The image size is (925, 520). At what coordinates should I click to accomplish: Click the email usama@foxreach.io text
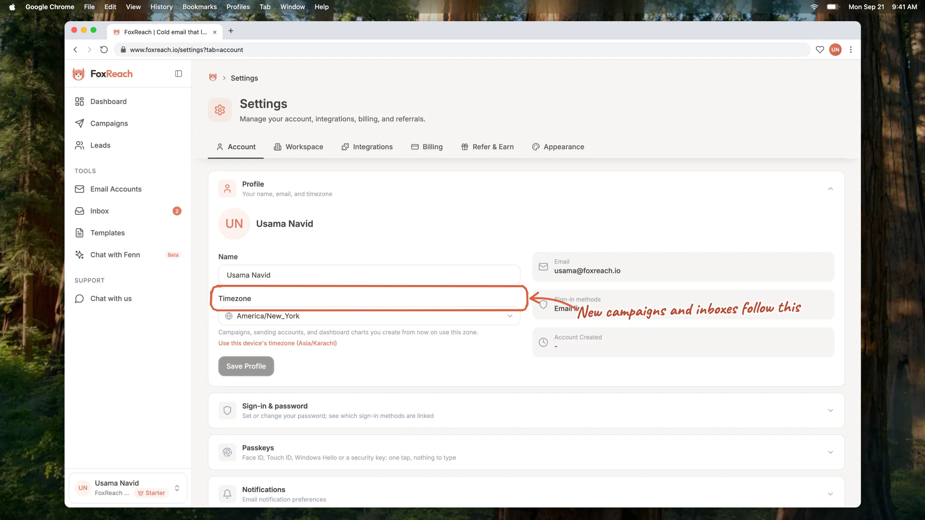click(587, 271)
